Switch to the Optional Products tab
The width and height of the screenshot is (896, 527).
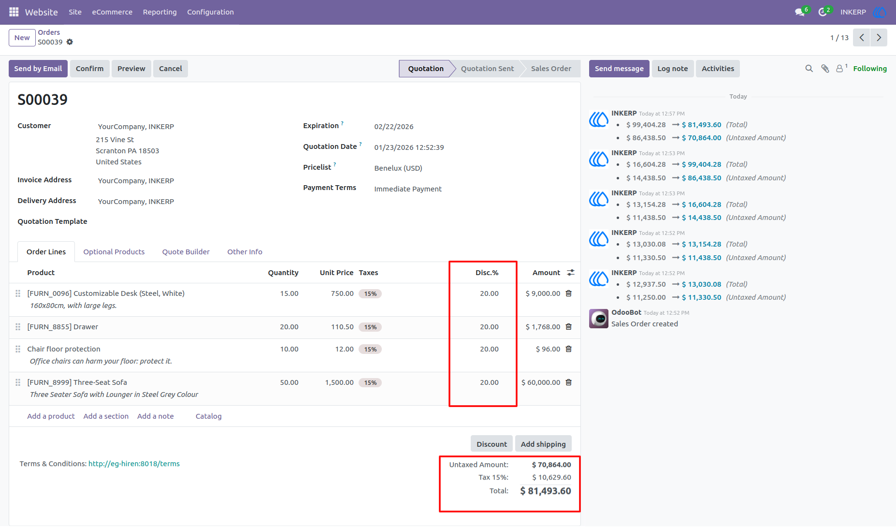(114, 252)
